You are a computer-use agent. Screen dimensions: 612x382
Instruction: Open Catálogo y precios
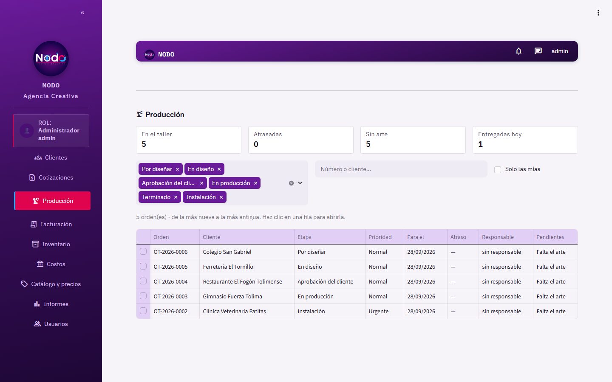[51, 284]
